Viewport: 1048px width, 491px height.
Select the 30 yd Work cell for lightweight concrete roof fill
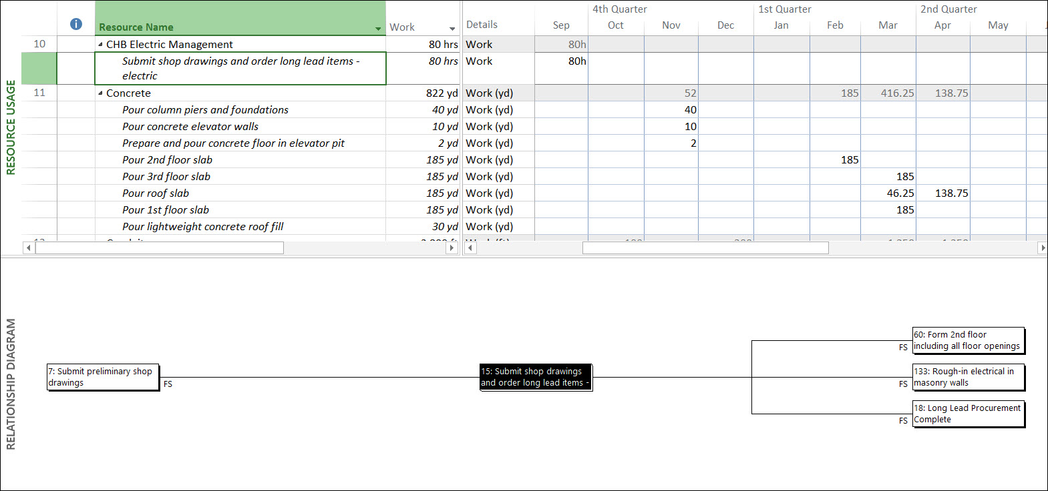point(423,227)
